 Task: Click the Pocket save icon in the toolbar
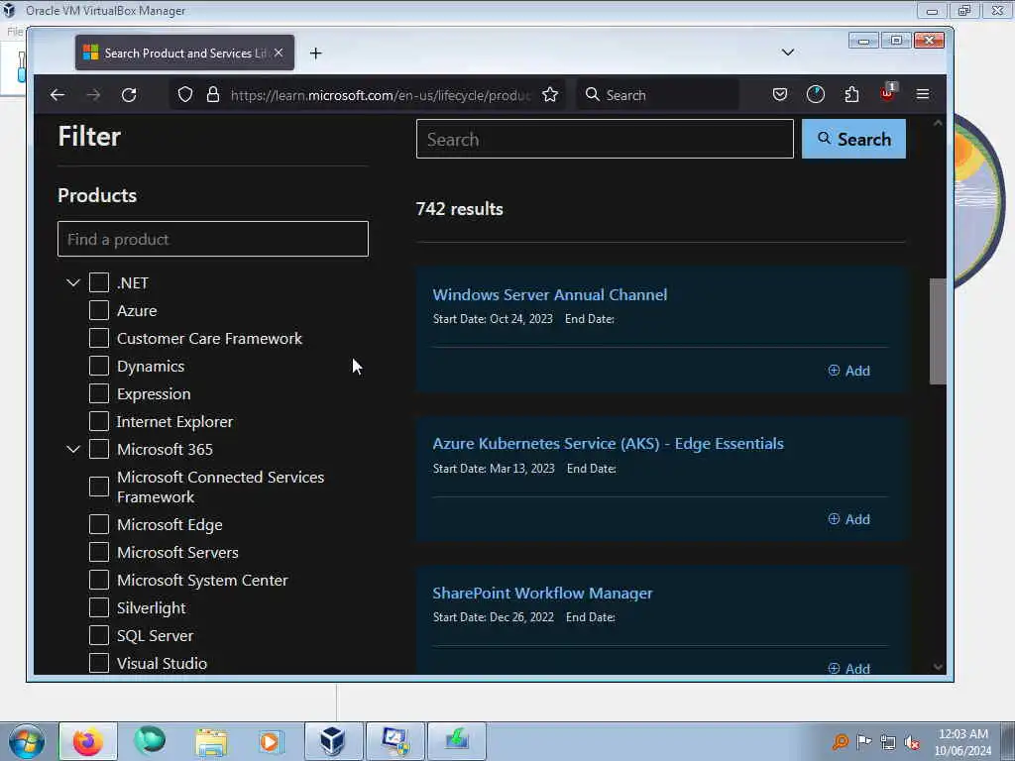point(780,94)
